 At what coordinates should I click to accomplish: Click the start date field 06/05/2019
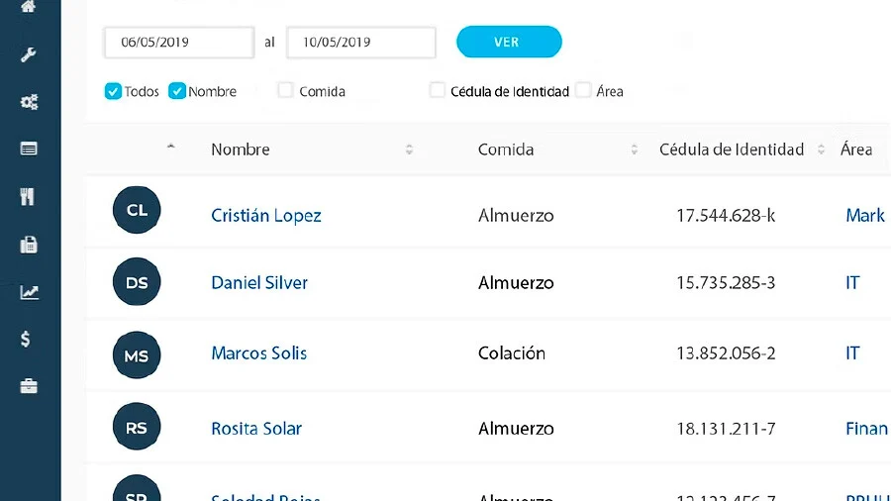[179, 43]
